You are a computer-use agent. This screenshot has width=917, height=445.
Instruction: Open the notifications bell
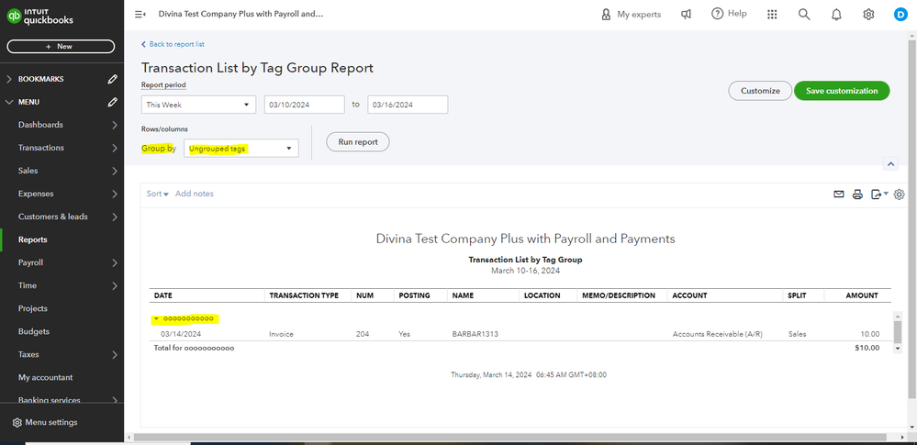836,15
